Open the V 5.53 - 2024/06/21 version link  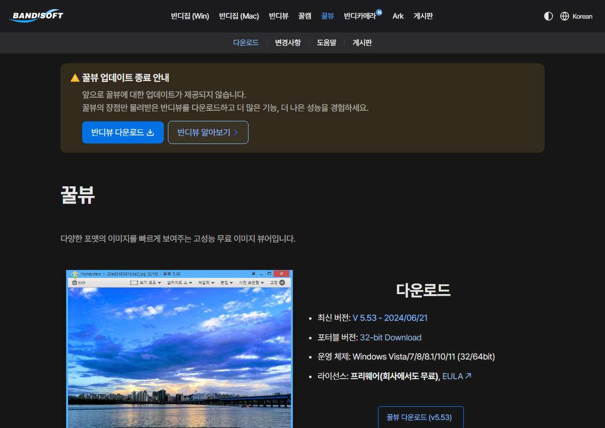click(390, 318)
